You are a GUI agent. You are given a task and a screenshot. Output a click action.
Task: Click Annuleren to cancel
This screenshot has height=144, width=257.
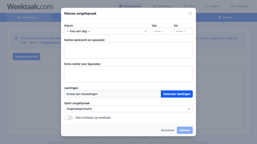(x=167, y=130)
